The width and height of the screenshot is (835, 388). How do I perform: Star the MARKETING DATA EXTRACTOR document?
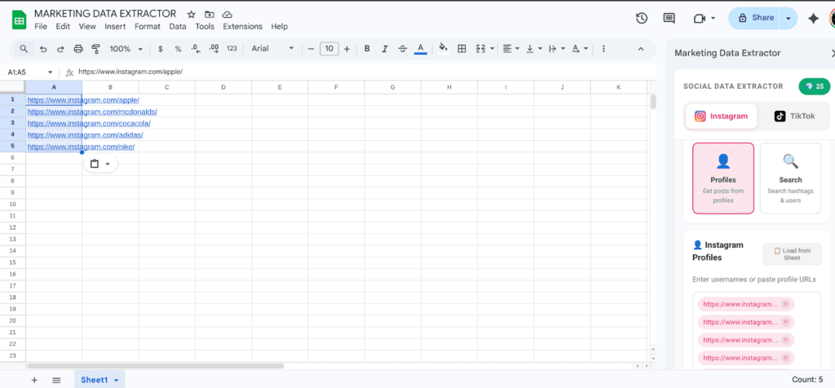coord(191,14)
